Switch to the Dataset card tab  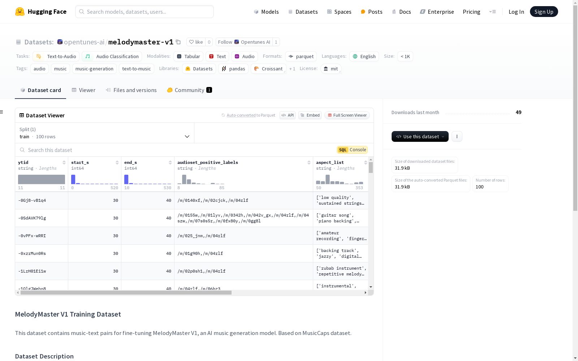[40, 90]
